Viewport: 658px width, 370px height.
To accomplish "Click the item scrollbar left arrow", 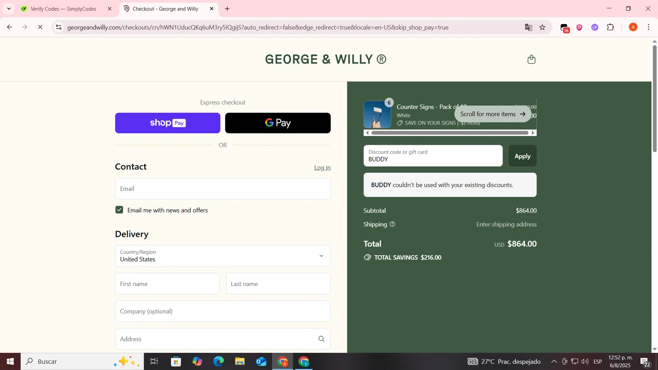I will tap(367, 133).
